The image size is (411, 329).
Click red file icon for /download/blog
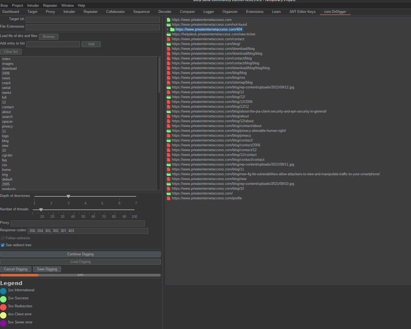(169, 49)
